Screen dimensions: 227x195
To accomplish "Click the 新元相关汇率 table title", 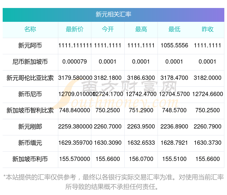I will (113, 14).
